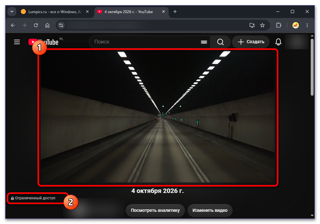View site information in address bar
Viewport: 320px width, 224px height.
61,25
